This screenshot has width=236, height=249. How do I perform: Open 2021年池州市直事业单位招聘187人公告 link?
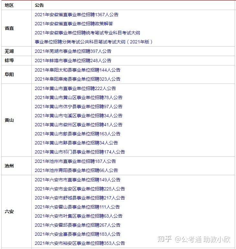(75, 161)
